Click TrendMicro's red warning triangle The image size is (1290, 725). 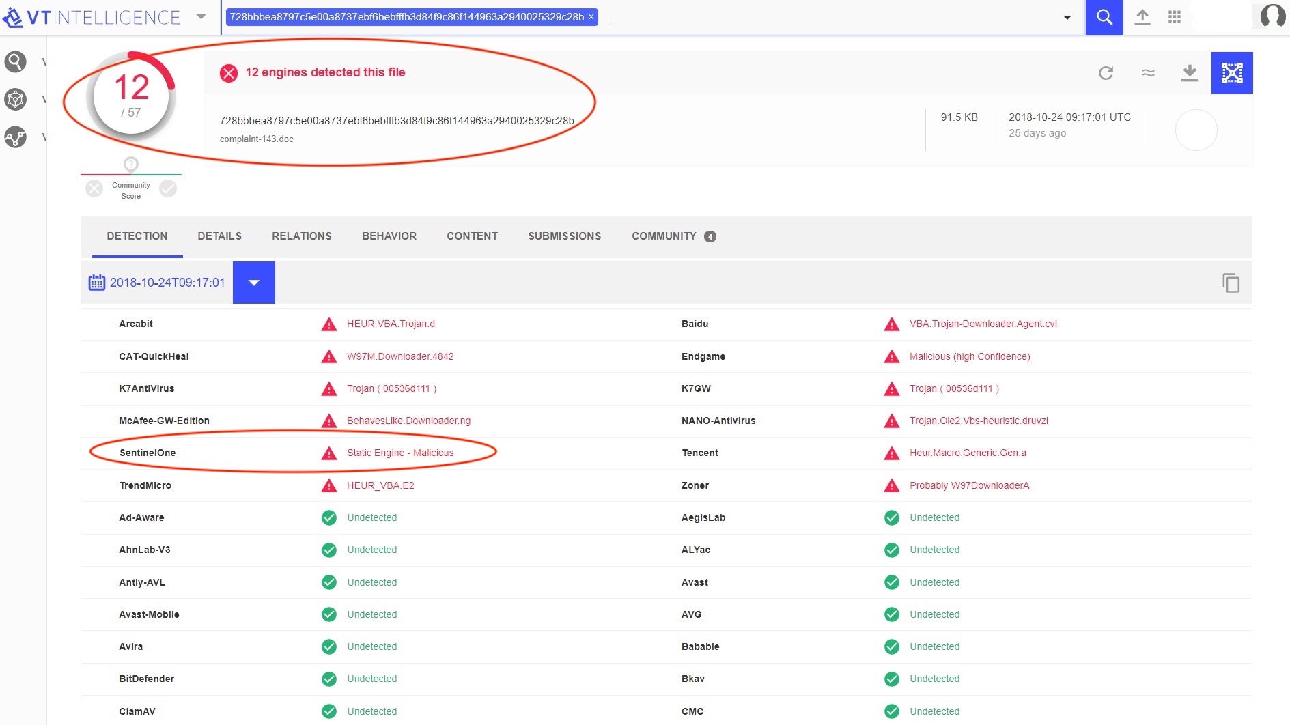(x=329, y=485)
